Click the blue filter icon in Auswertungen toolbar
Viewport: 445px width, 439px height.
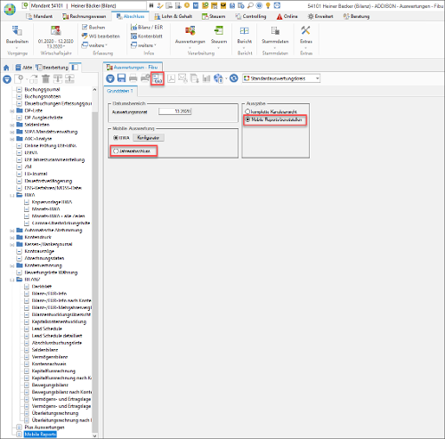[x=110, y=78]
